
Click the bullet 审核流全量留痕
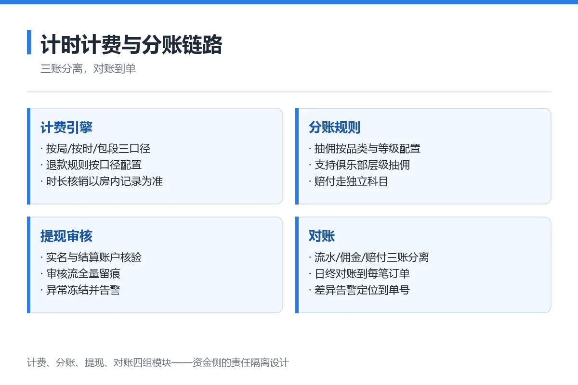(x=80, y=274)
